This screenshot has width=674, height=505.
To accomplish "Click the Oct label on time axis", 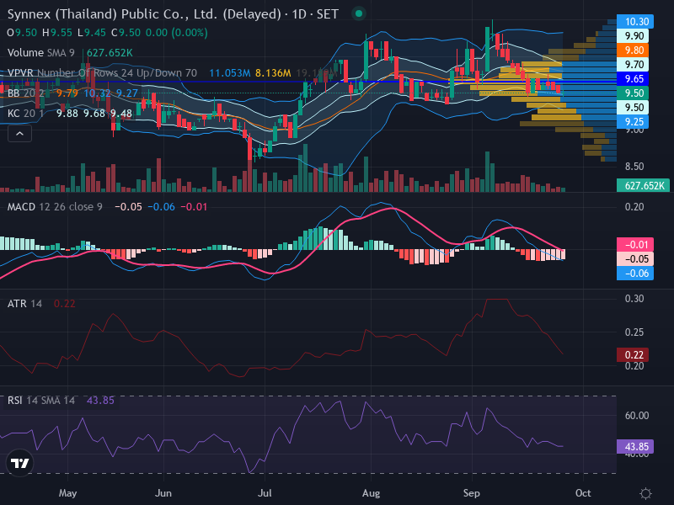I will click(x=583, y=493).
